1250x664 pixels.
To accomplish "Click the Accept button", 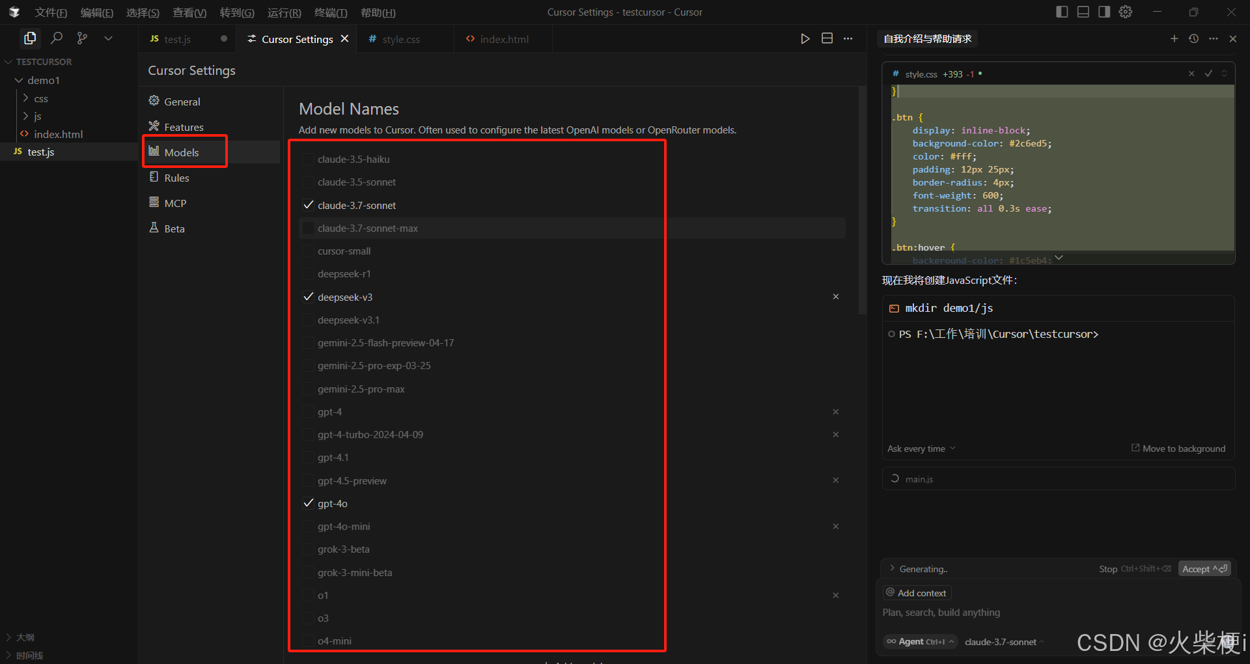I will pyautogui.click(x=1204, y=569).
